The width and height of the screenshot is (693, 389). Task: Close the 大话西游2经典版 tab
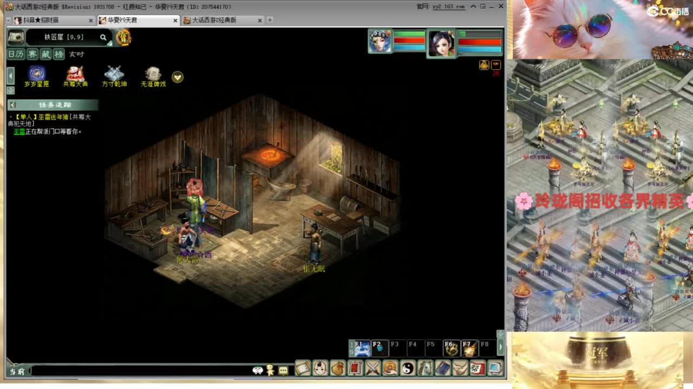(260, 21)
